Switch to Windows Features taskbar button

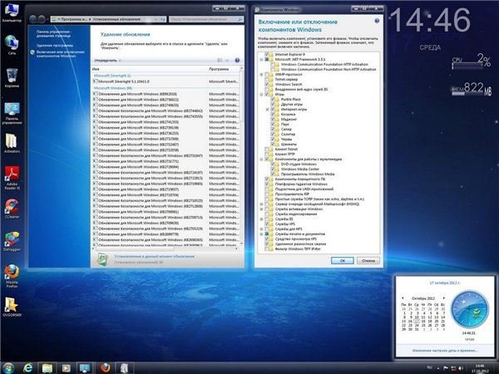124,368
